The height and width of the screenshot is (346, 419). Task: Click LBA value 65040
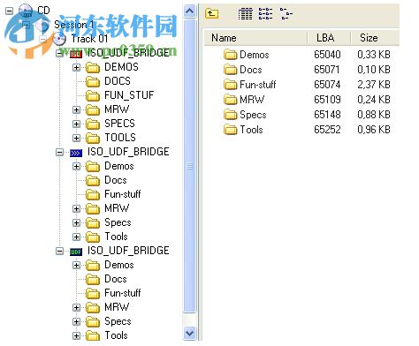coord(327,55)
